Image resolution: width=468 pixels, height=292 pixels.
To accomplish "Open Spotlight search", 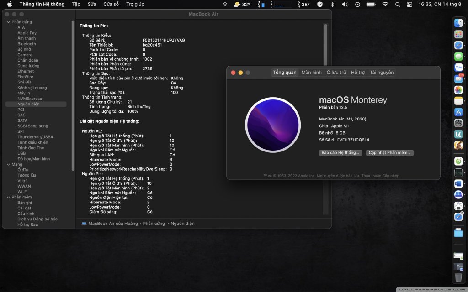I will (398, 4).
